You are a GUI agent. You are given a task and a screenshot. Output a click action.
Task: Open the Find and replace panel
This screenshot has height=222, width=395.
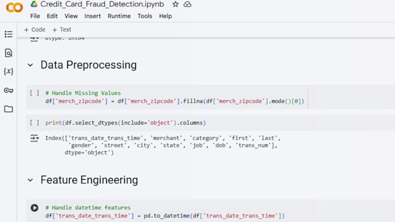point(9,53)
